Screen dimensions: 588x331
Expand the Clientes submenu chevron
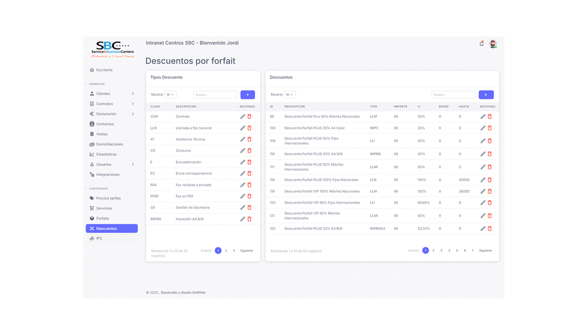click(133, 93)
